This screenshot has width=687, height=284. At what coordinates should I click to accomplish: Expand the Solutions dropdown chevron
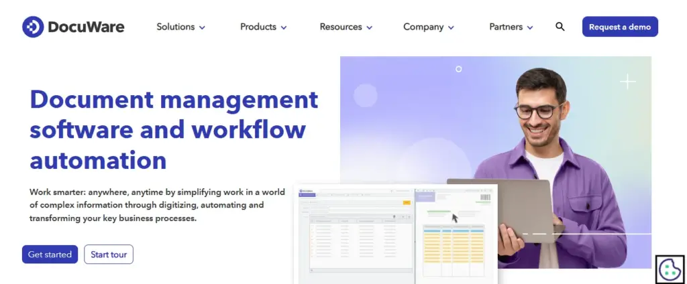point(202,27)
